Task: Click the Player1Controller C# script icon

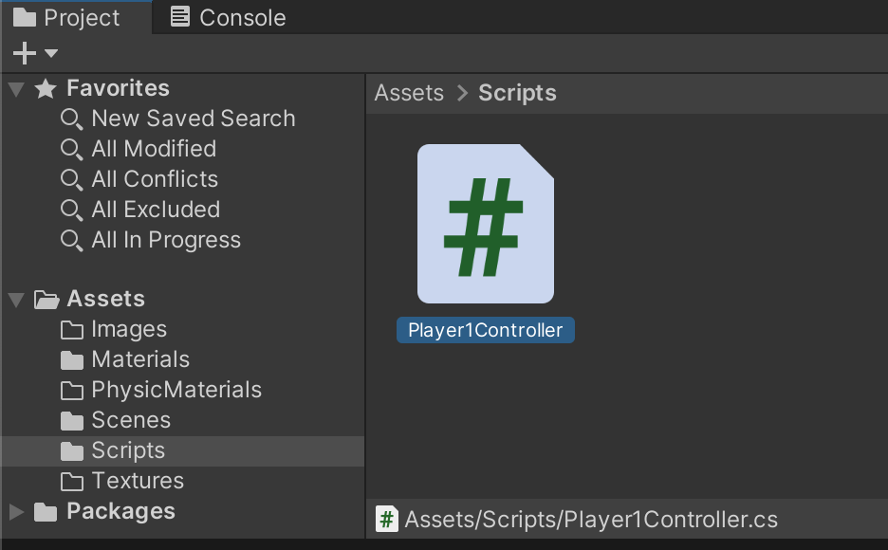Action: tap(485, 224)
